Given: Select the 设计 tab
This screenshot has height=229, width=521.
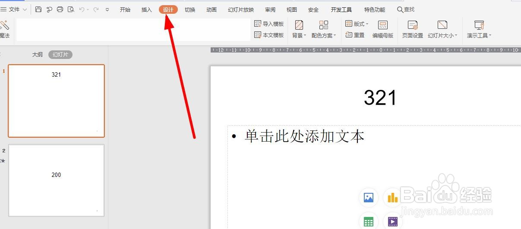Looking at the screenshot, I should (x=168, y=9).
